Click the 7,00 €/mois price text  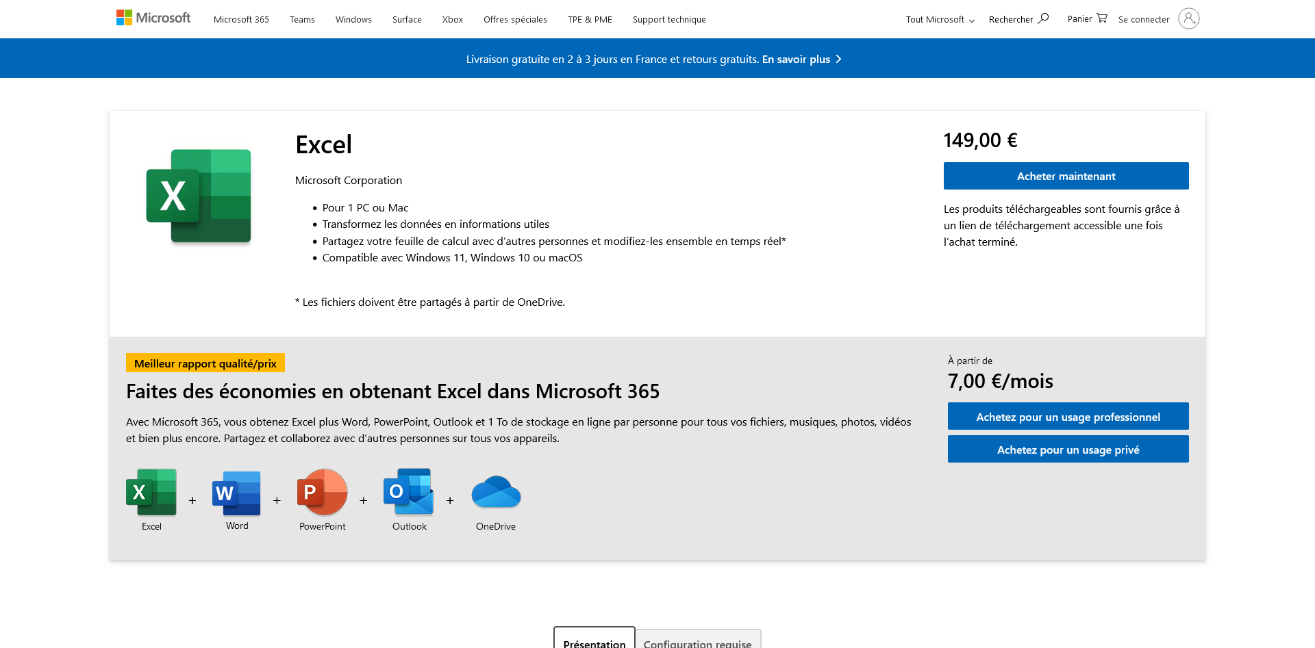point(1001,381)
